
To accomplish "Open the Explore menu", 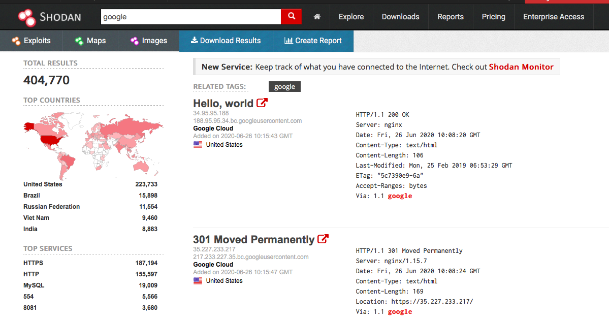I will tap(351, 17).
